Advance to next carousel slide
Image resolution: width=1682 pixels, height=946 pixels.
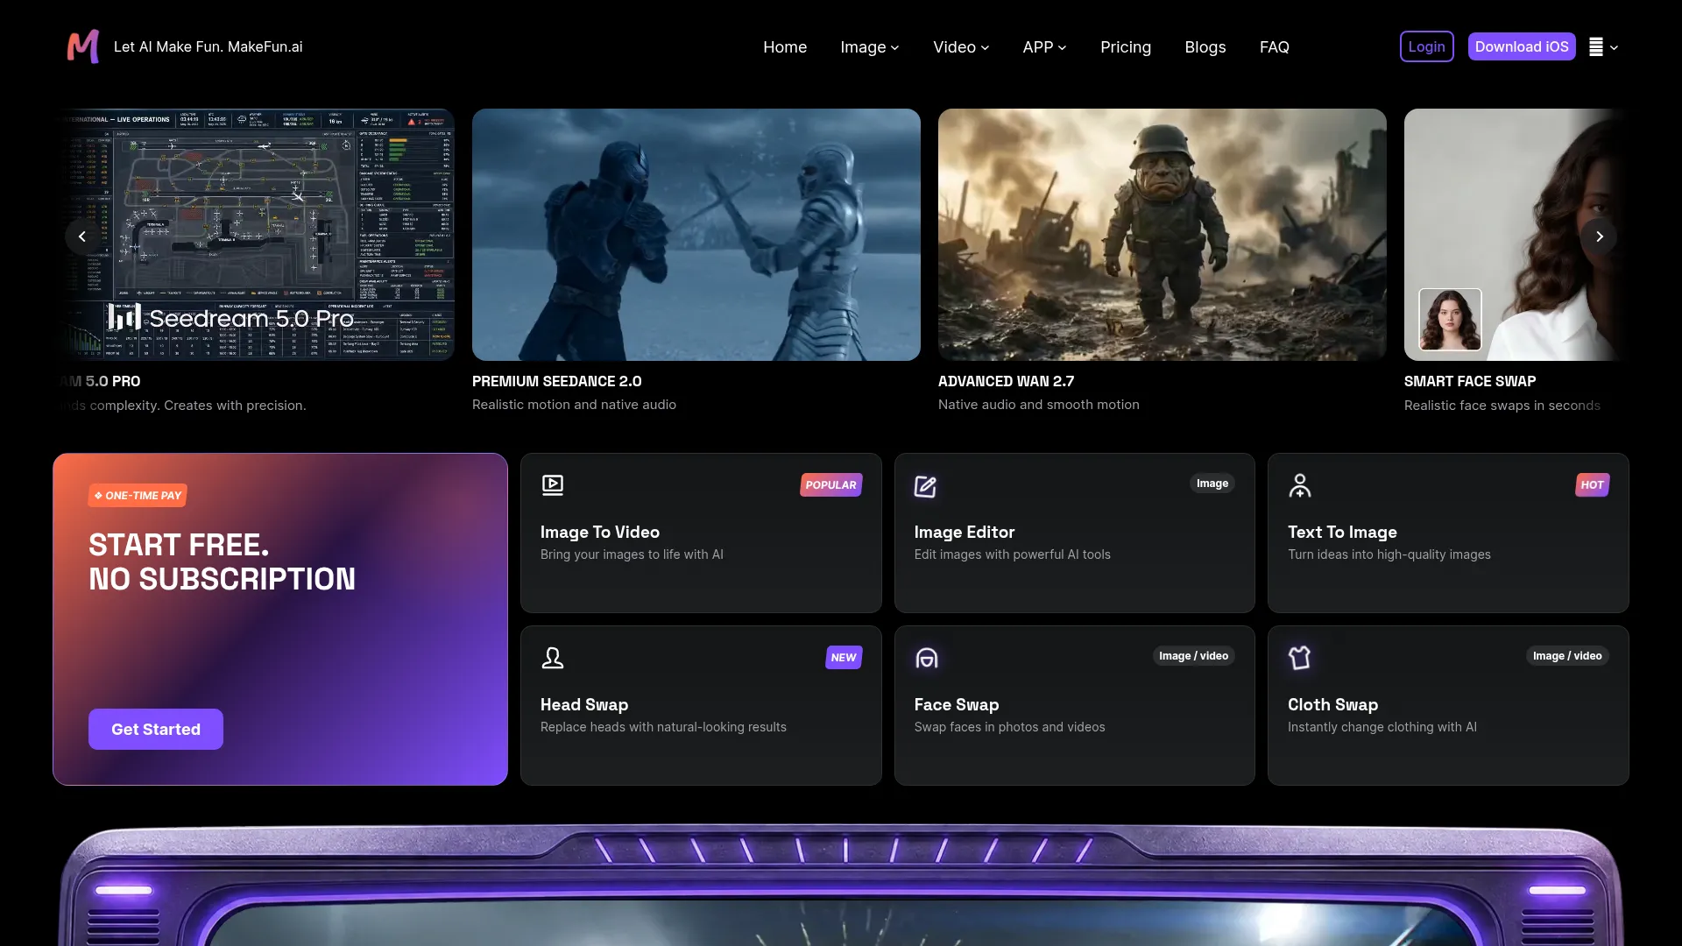click(1600, 236)
